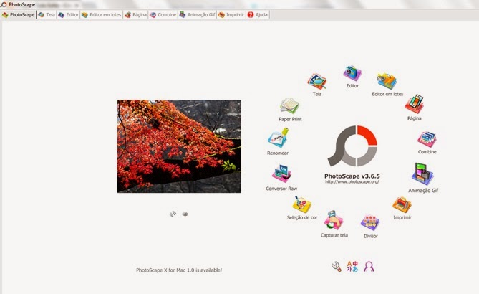This screenshot has width=479, height=294.
Task: Launch the Capturar tela icon
Action: 334,219
